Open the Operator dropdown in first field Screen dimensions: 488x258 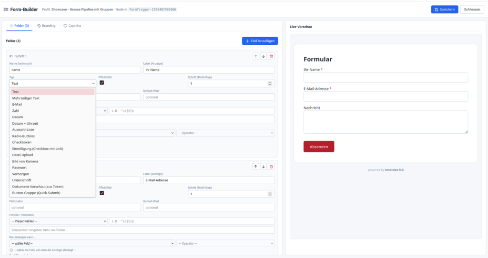coord(225,133)
